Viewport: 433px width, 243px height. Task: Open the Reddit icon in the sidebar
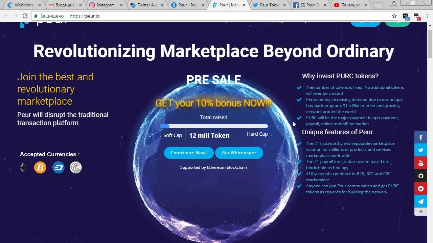pos(421,189)
